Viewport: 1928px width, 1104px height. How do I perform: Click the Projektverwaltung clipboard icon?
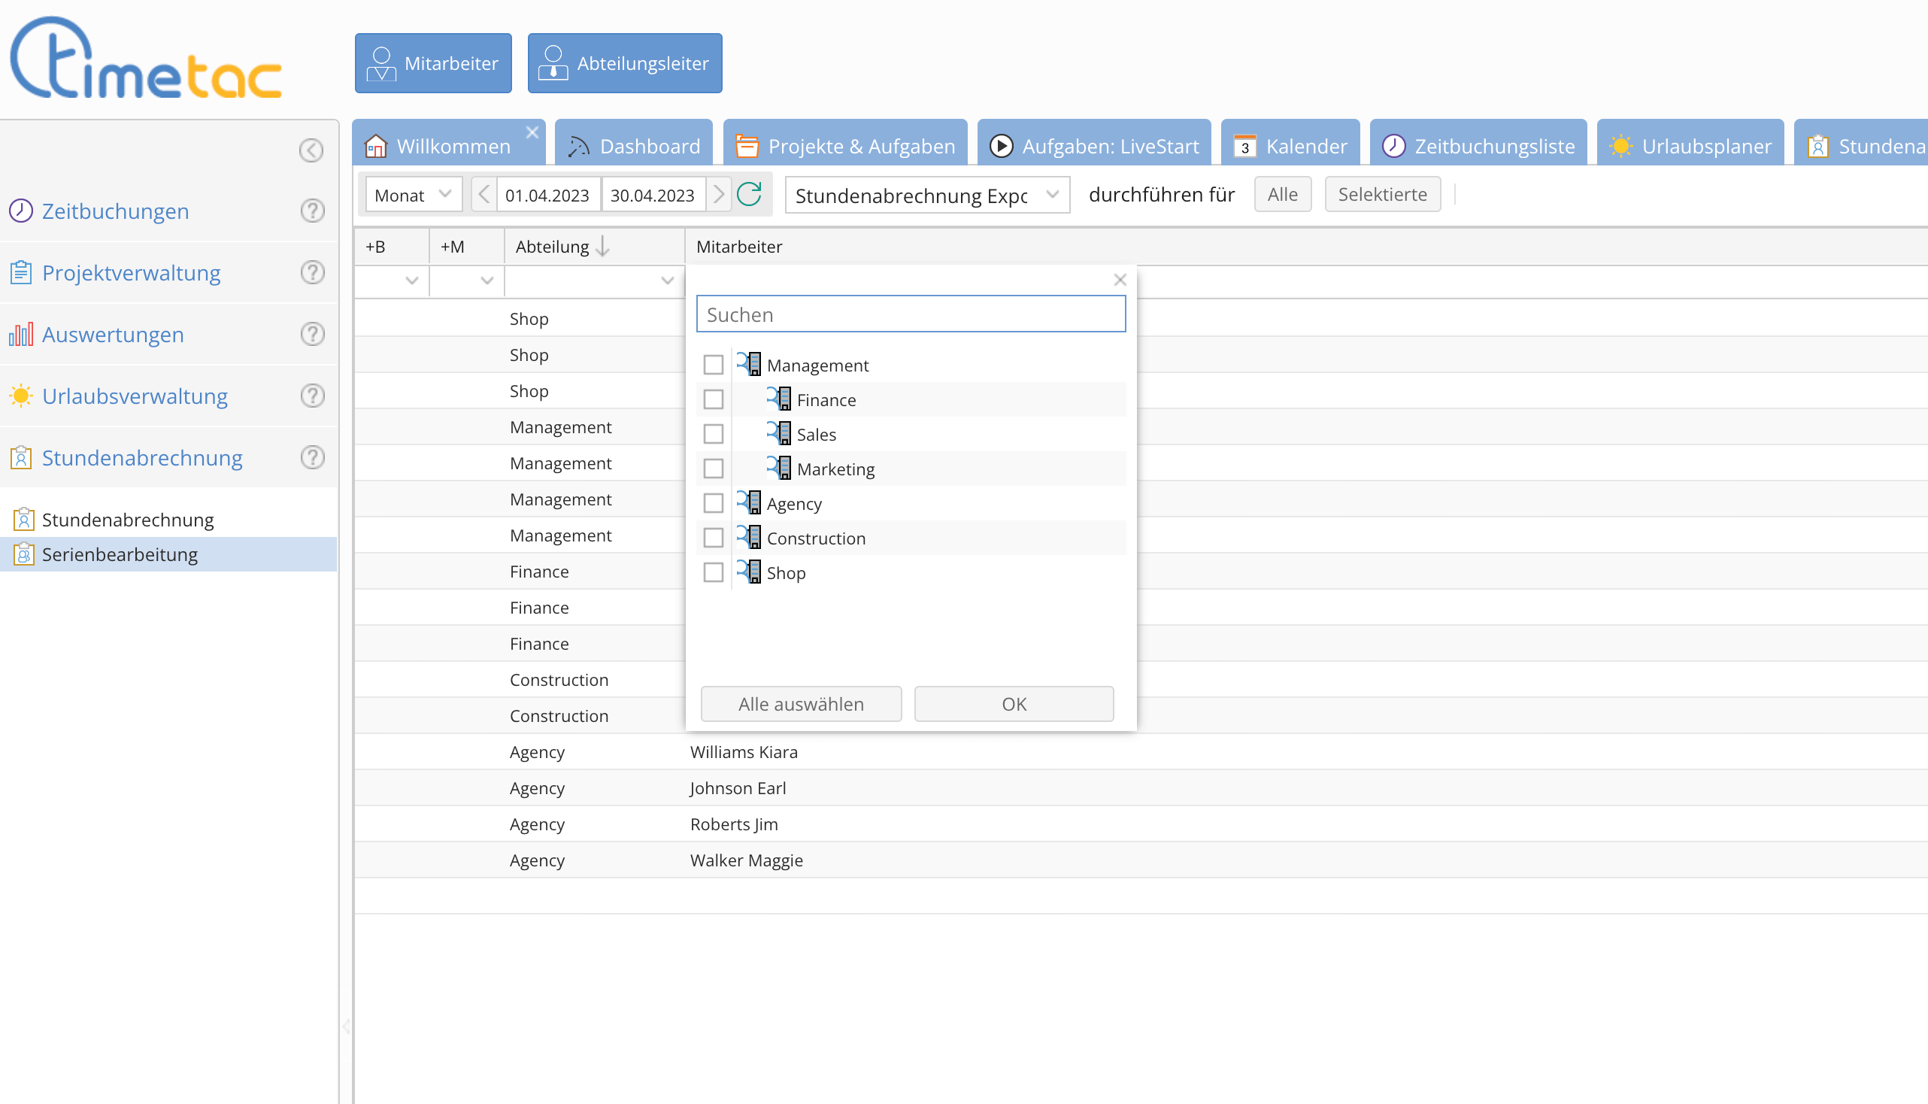tap(21, 271)
